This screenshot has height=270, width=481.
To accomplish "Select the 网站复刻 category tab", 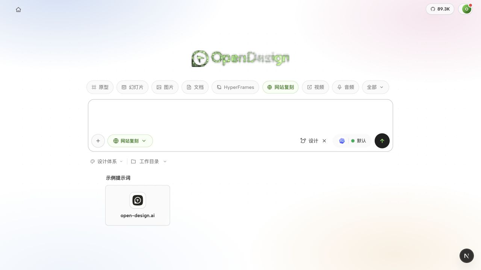I will click(280, 87).
